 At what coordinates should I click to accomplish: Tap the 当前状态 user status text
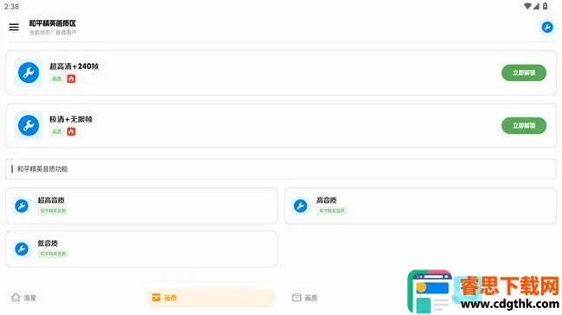53,33
